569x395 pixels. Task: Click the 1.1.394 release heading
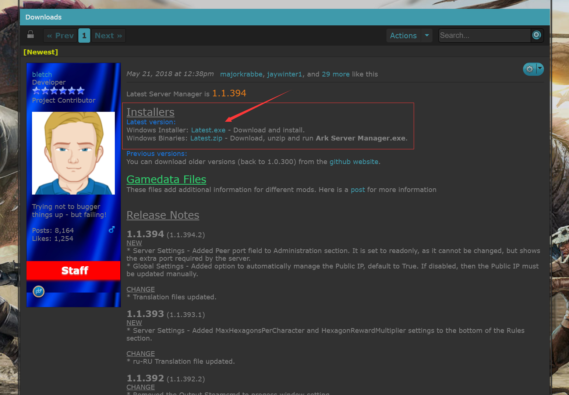click(145, 234)
